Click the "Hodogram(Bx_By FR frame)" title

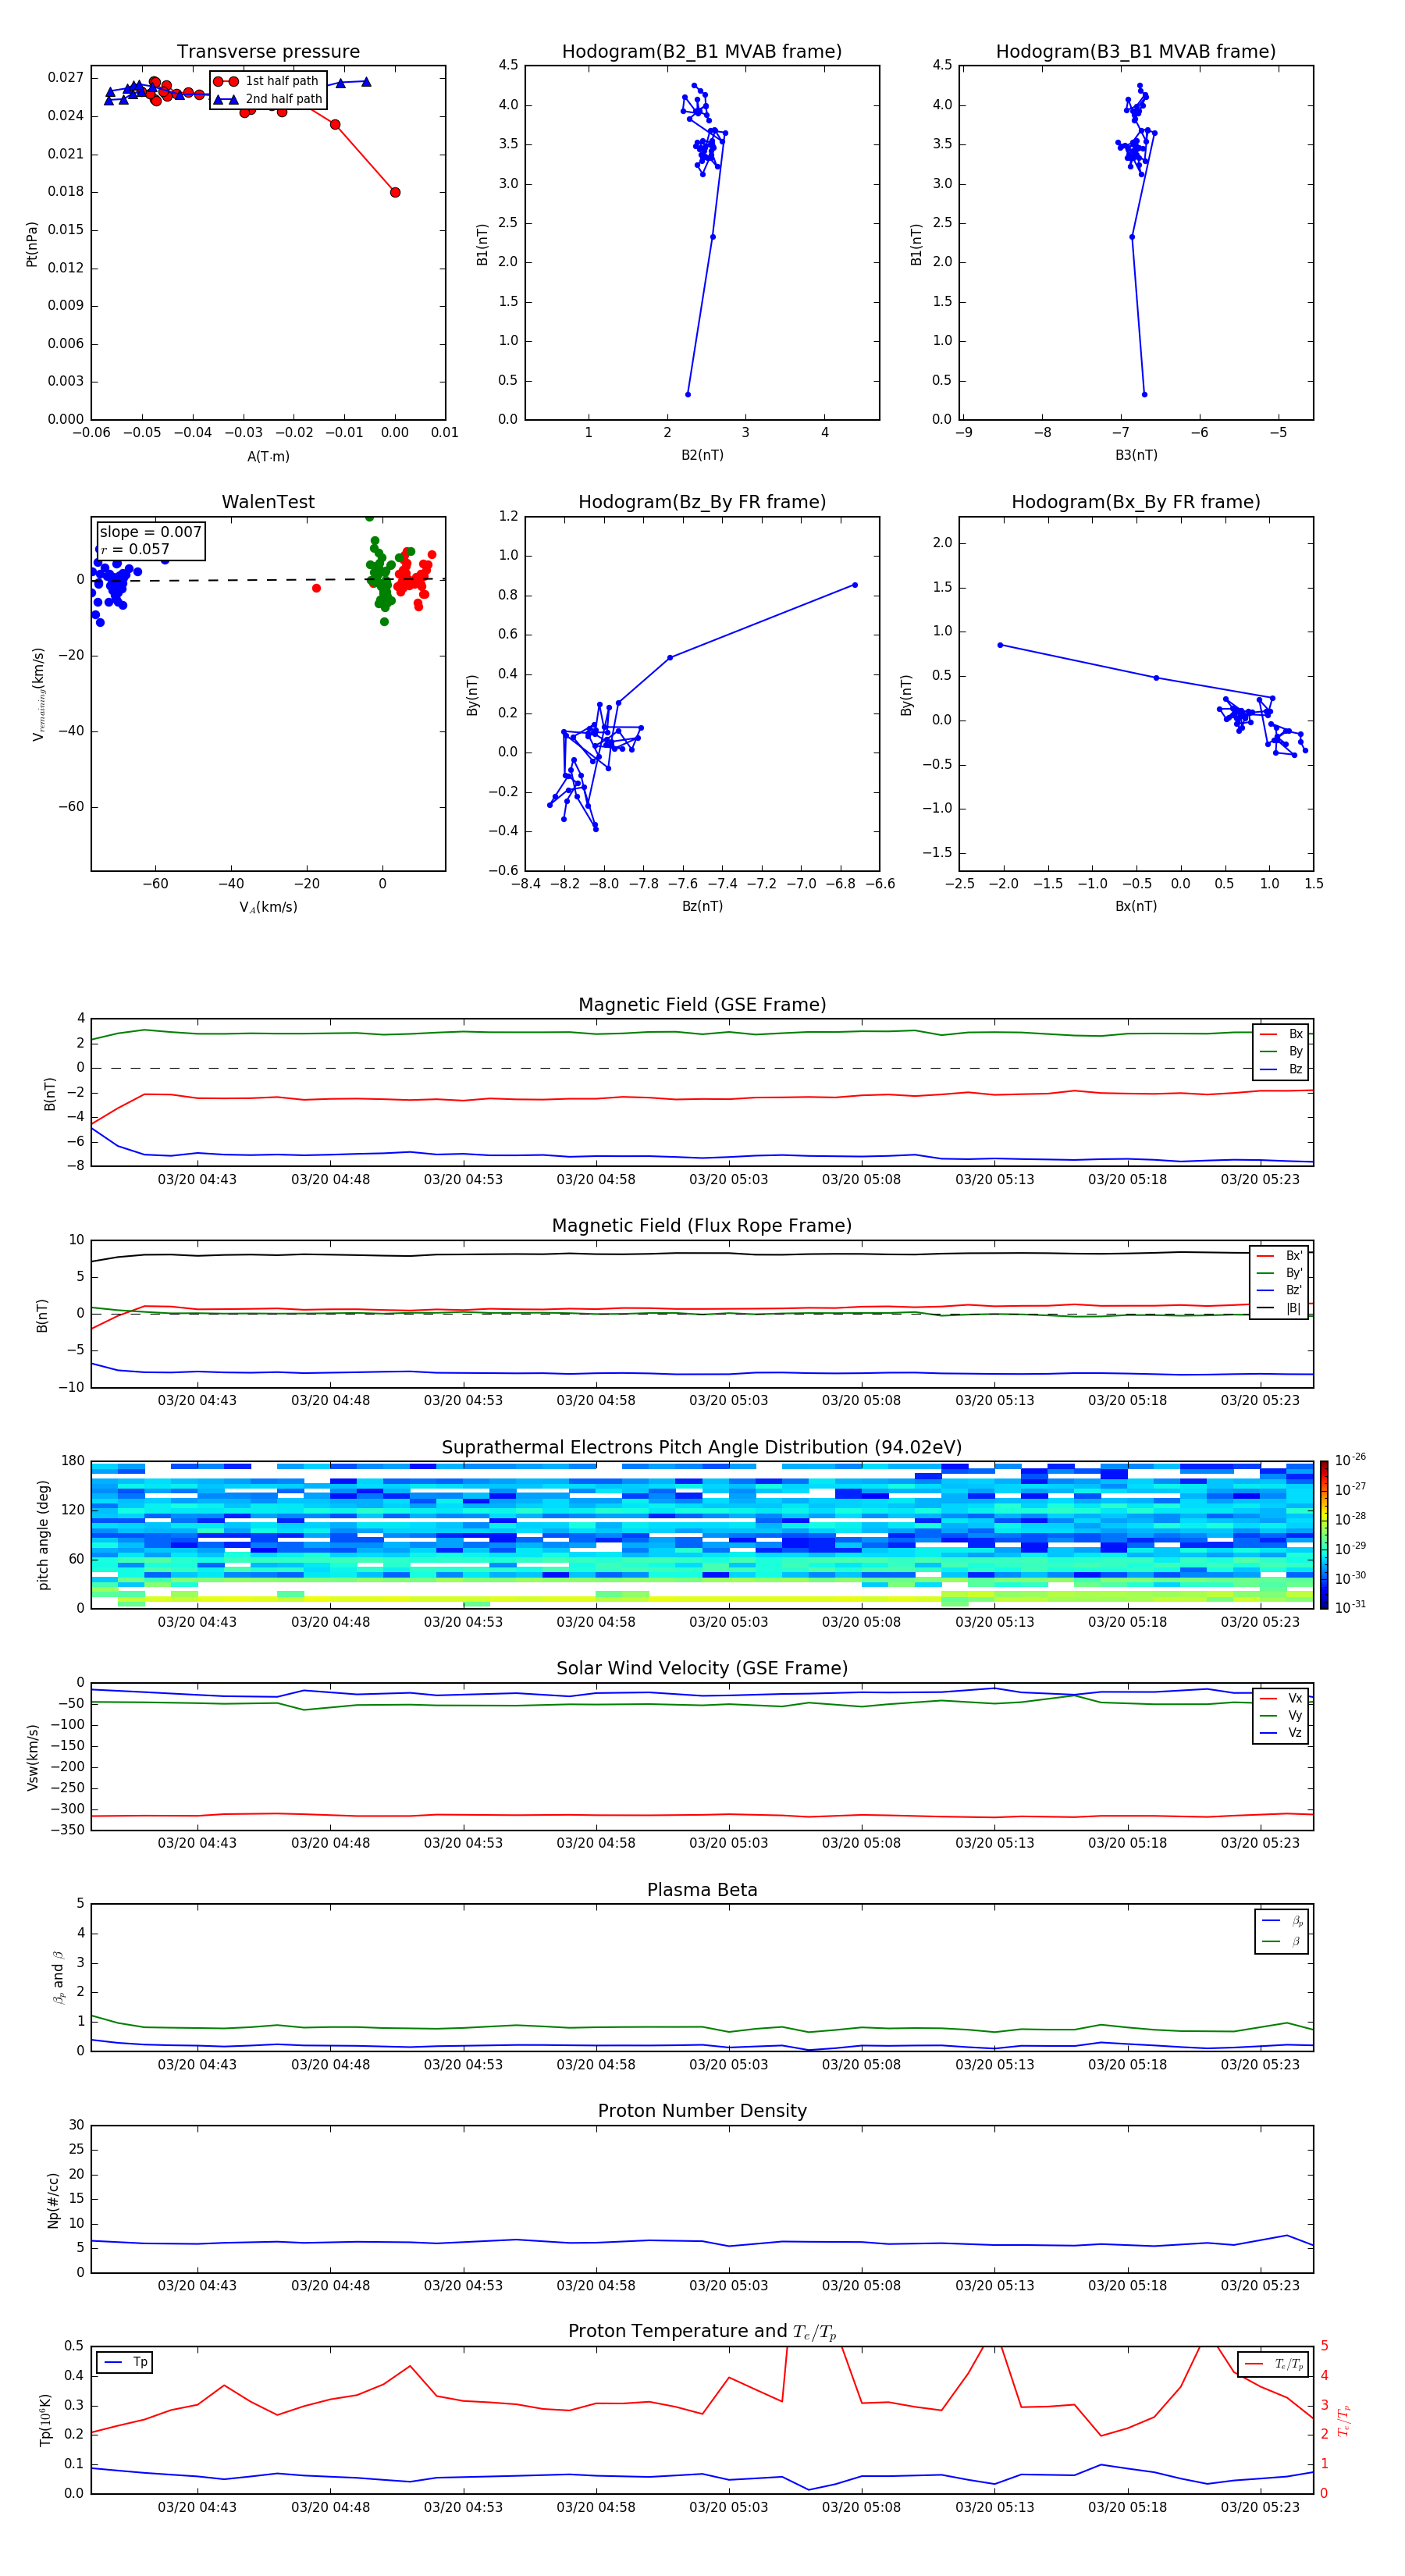pyautogui.click(x=1136, y=502)
